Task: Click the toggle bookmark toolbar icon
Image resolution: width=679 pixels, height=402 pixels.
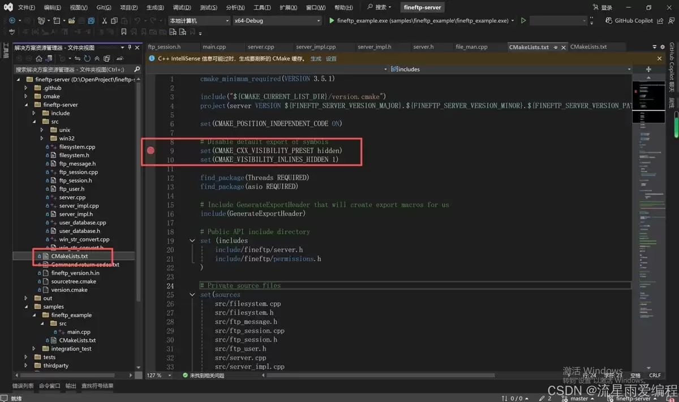Action: 123,32
